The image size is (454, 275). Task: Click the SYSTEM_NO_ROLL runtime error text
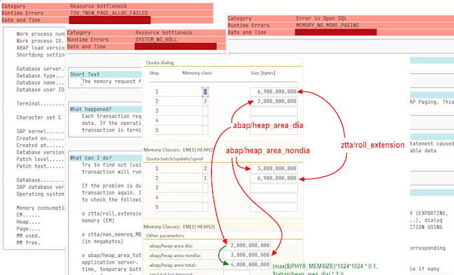click(x=156, y=39)
